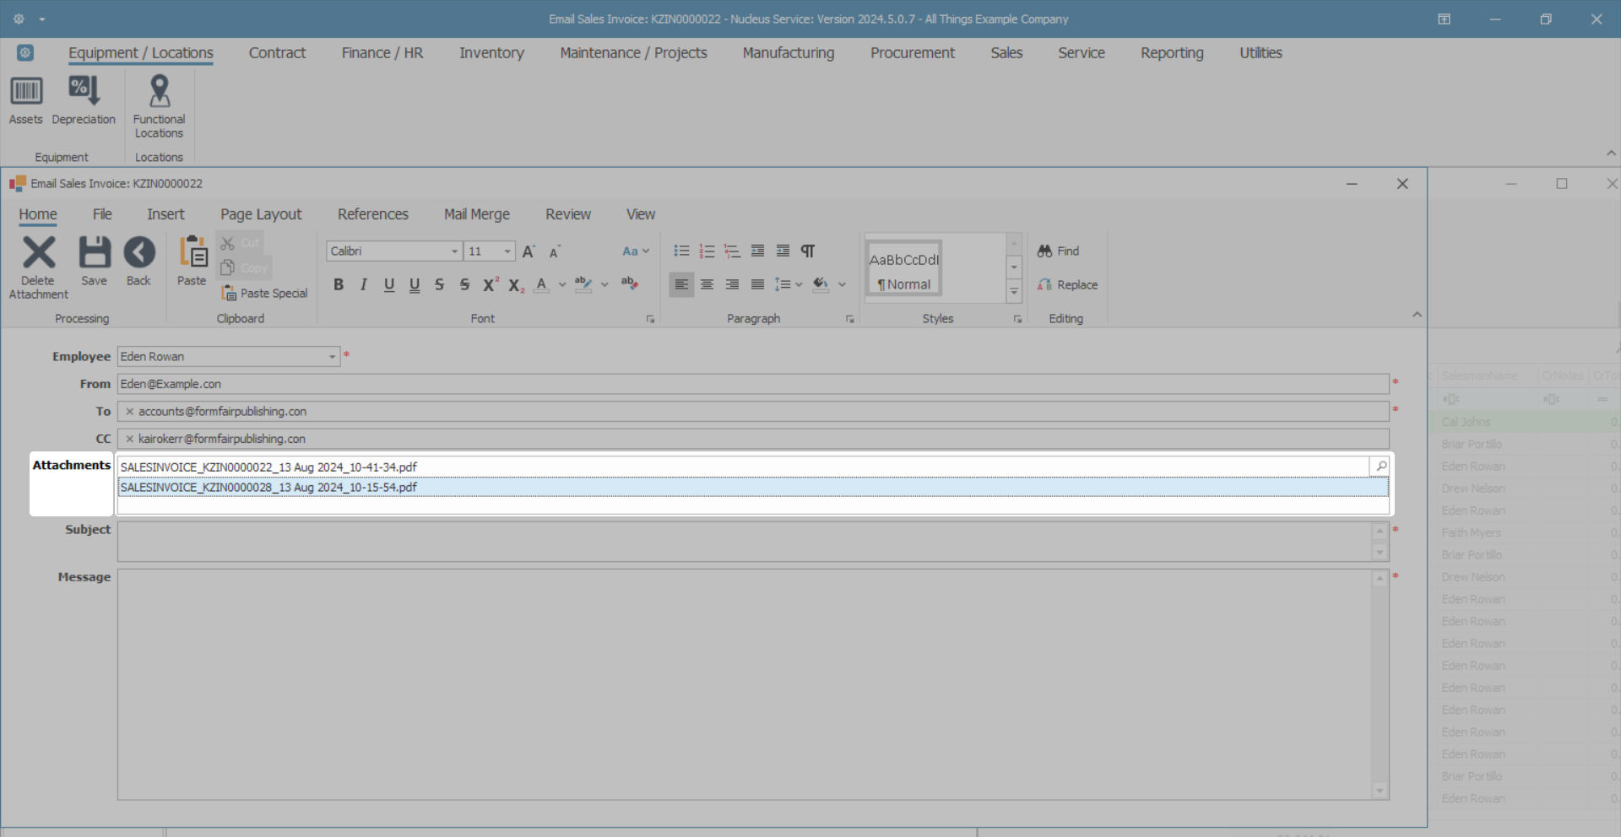This screenshot has width=1621, height=837.
Task: Open the font size dropdown
Action: point(507,251)
